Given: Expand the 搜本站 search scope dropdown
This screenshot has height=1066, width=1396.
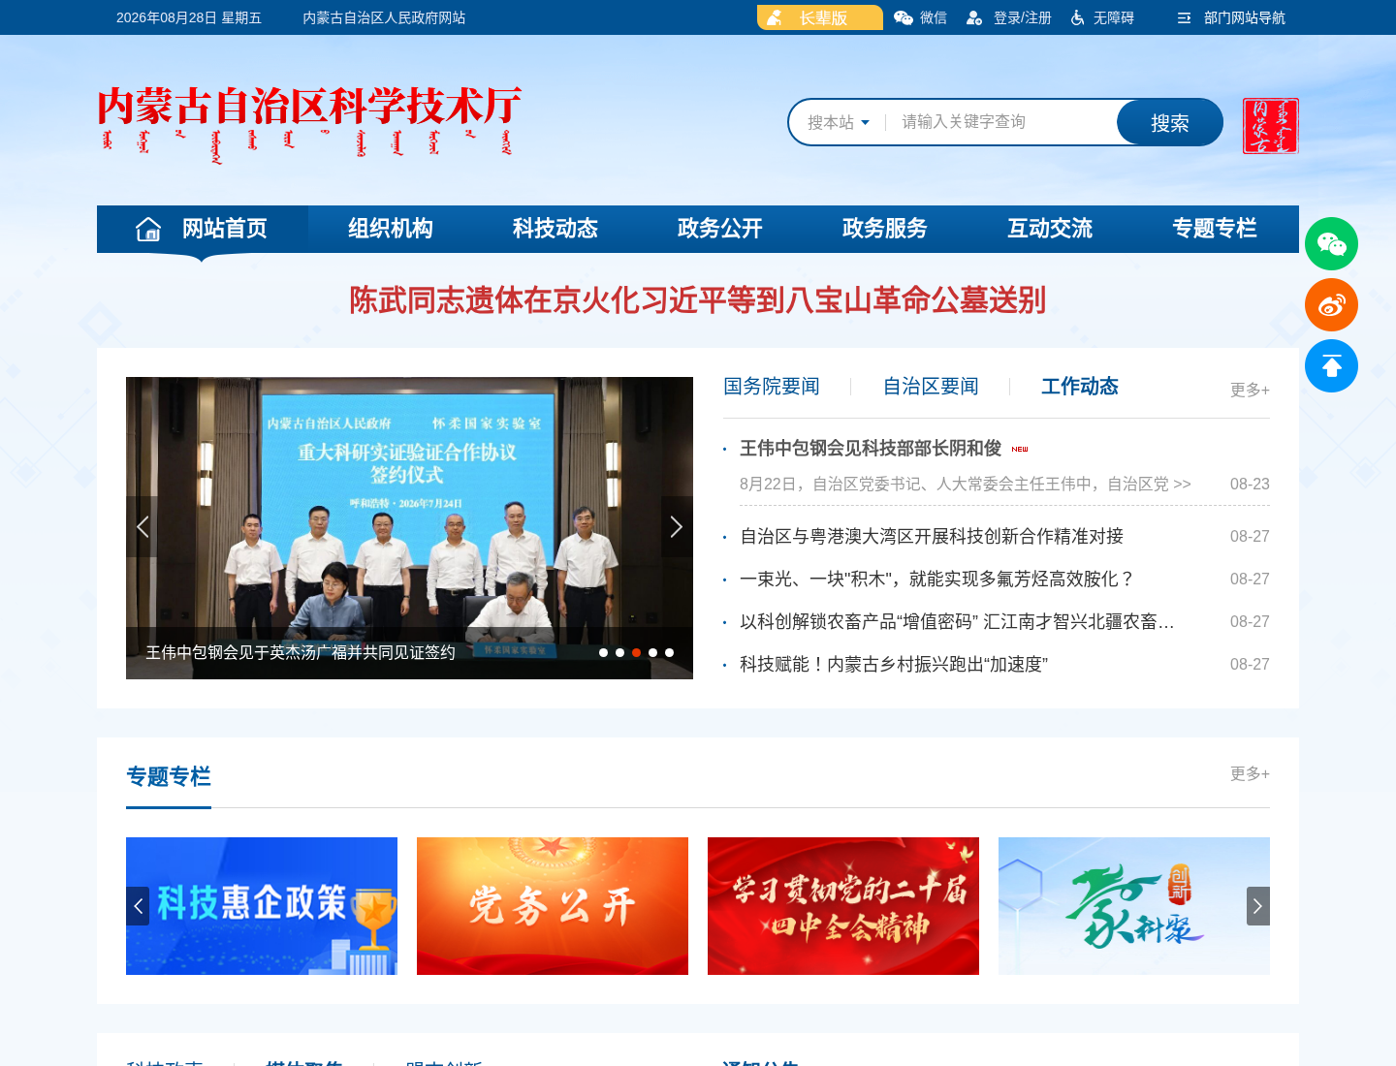Looking at the screenshot, I should [839, 122].
